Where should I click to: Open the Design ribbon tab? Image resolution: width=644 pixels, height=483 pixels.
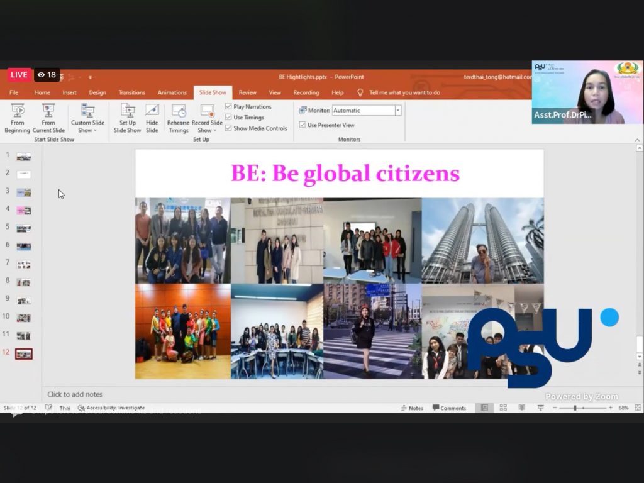pyautogui.click(x=97, y=92)
